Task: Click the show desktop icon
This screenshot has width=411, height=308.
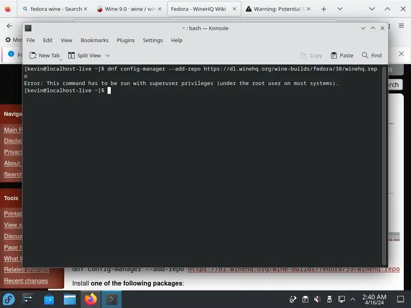Action: coord(401,299)
